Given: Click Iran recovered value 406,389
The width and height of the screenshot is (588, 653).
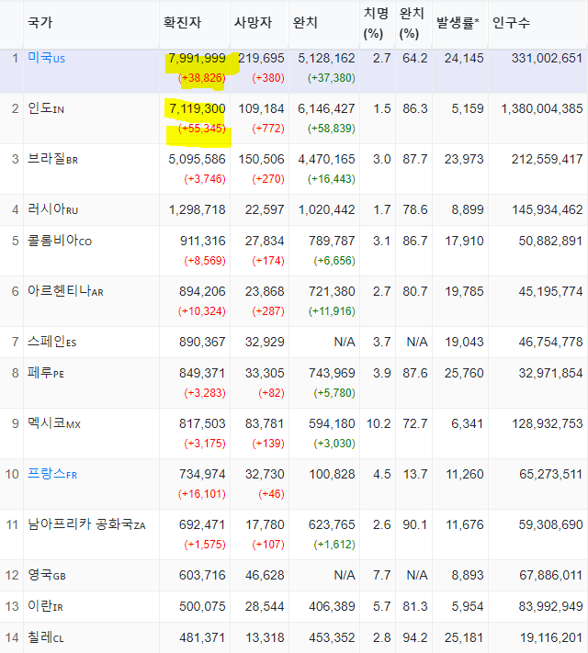Looking at the screenshot, I should coord(332,606).
